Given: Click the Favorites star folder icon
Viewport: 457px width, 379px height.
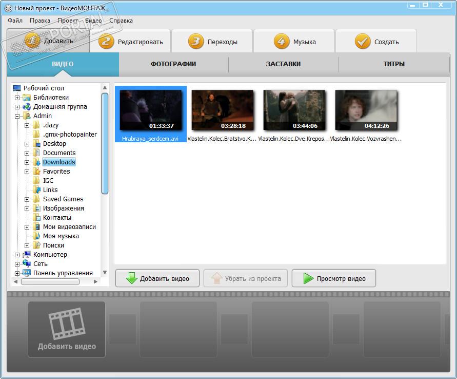Looking at the screenshot, I should [x=36, y=171].
